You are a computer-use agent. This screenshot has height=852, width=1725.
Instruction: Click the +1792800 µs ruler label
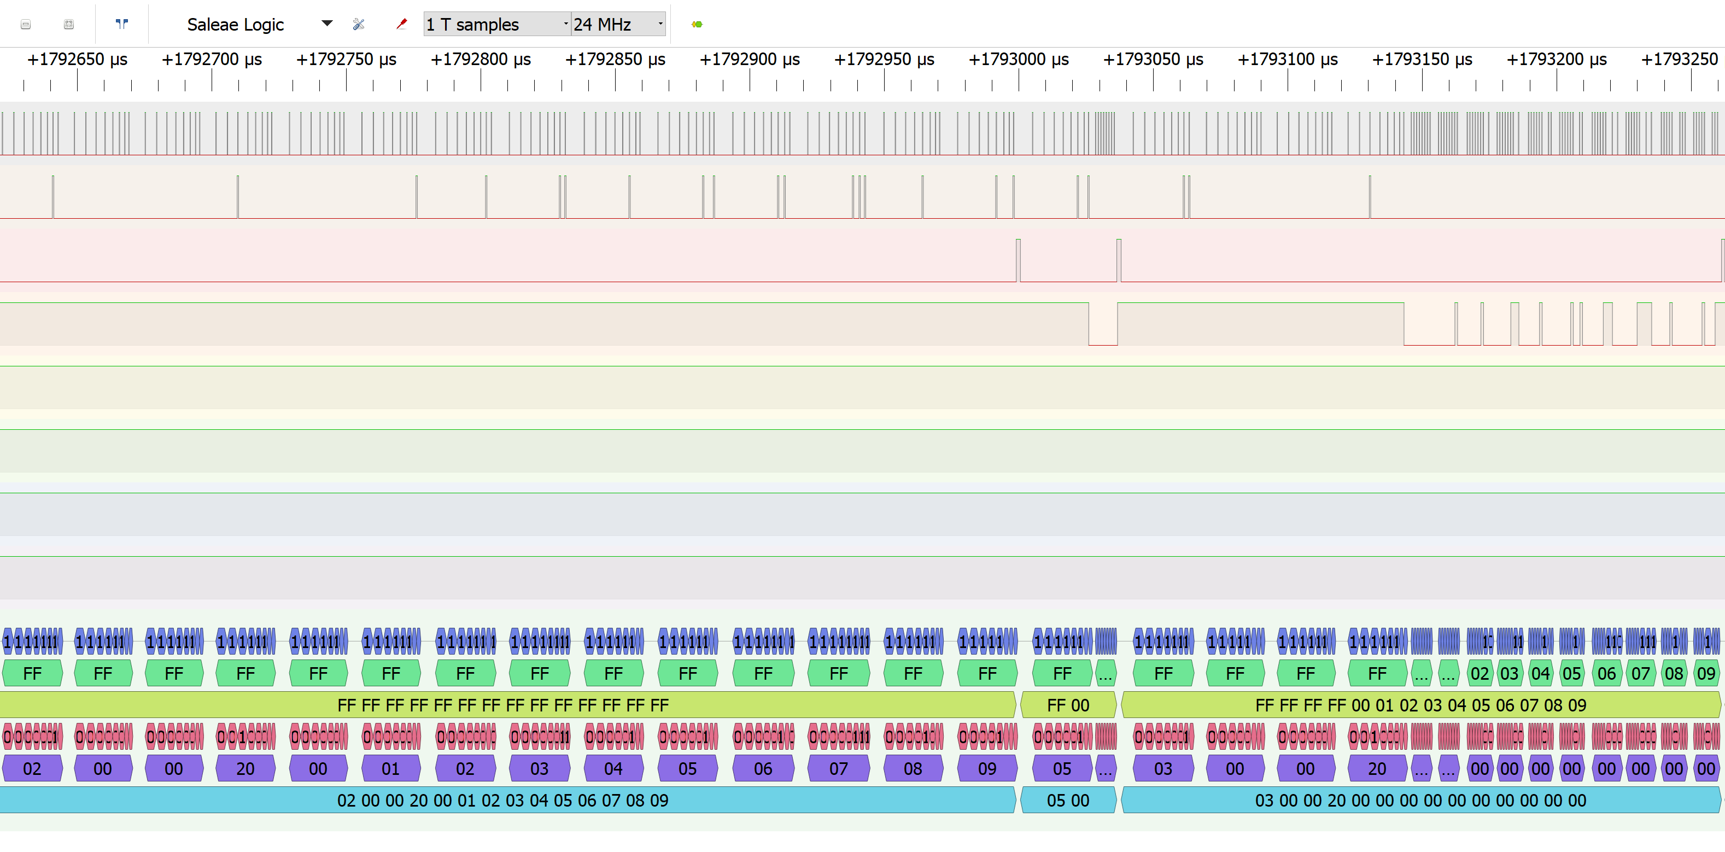tap(481, 60)
